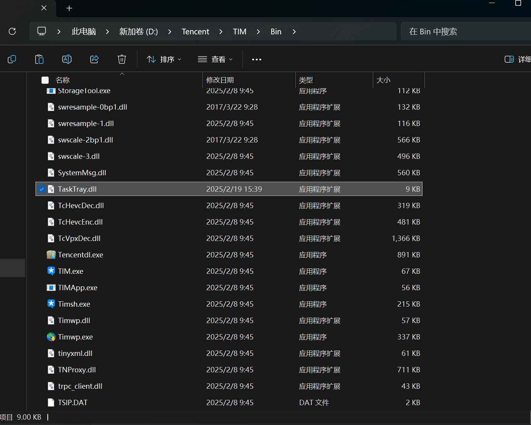Click the TNProxy.dll file icon

pyautogui.click(x=51, y=370)
